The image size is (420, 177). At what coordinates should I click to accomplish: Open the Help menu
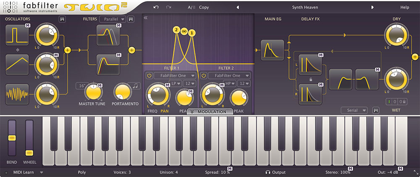pyautogui.click(x=405, y=8)
